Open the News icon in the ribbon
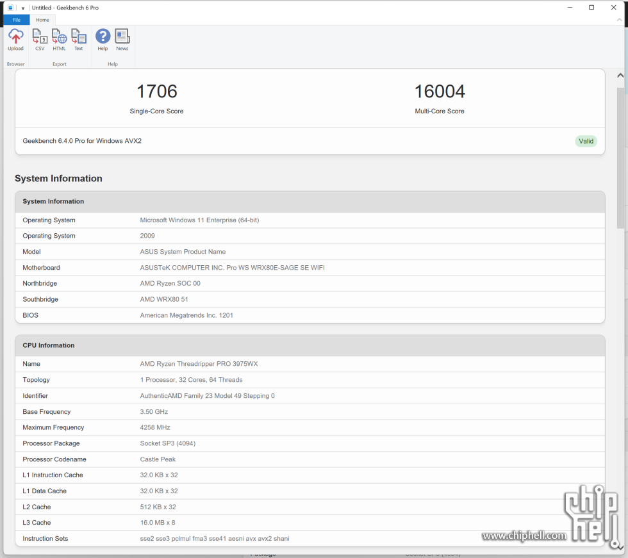The image size is (628, 558). [122, 40]
